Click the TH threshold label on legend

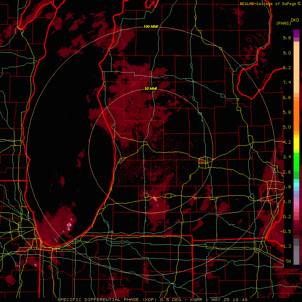(x=288, y=261)
